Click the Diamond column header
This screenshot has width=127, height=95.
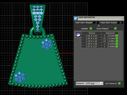tap(110, 33)
